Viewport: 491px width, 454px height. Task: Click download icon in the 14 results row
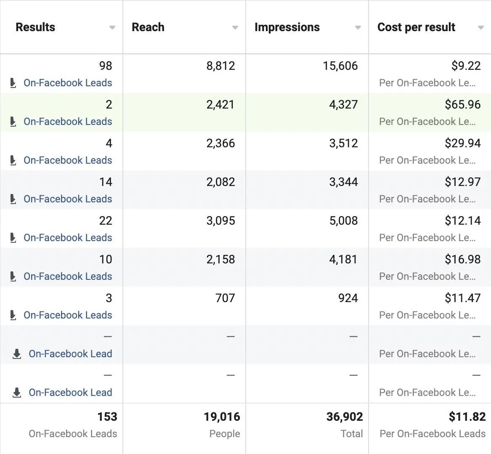(x=13, y=199)
